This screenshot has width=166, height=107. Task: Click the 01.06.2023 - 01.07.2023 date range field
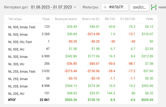coord(51,7)
